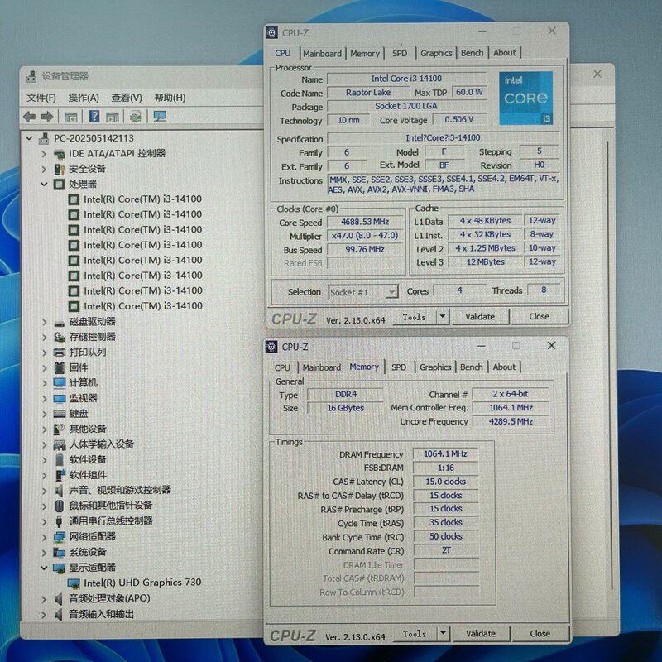Click the 声音、视频和游戏控制器 speaker icon

[x=59, y=490]
